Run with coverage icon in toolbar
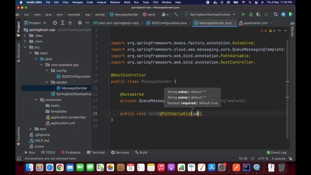Viewport: 311px width, 175px height. point(258,15)
